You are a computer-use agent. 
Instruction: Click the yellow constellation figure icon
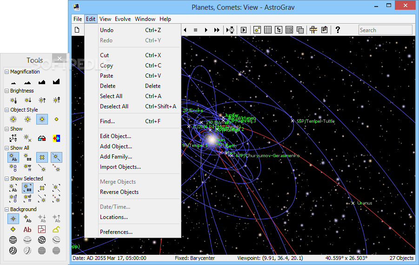tap(56, 229)
